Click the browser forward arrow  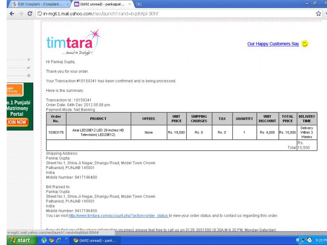pyautogui.click(x=21, y=13)
